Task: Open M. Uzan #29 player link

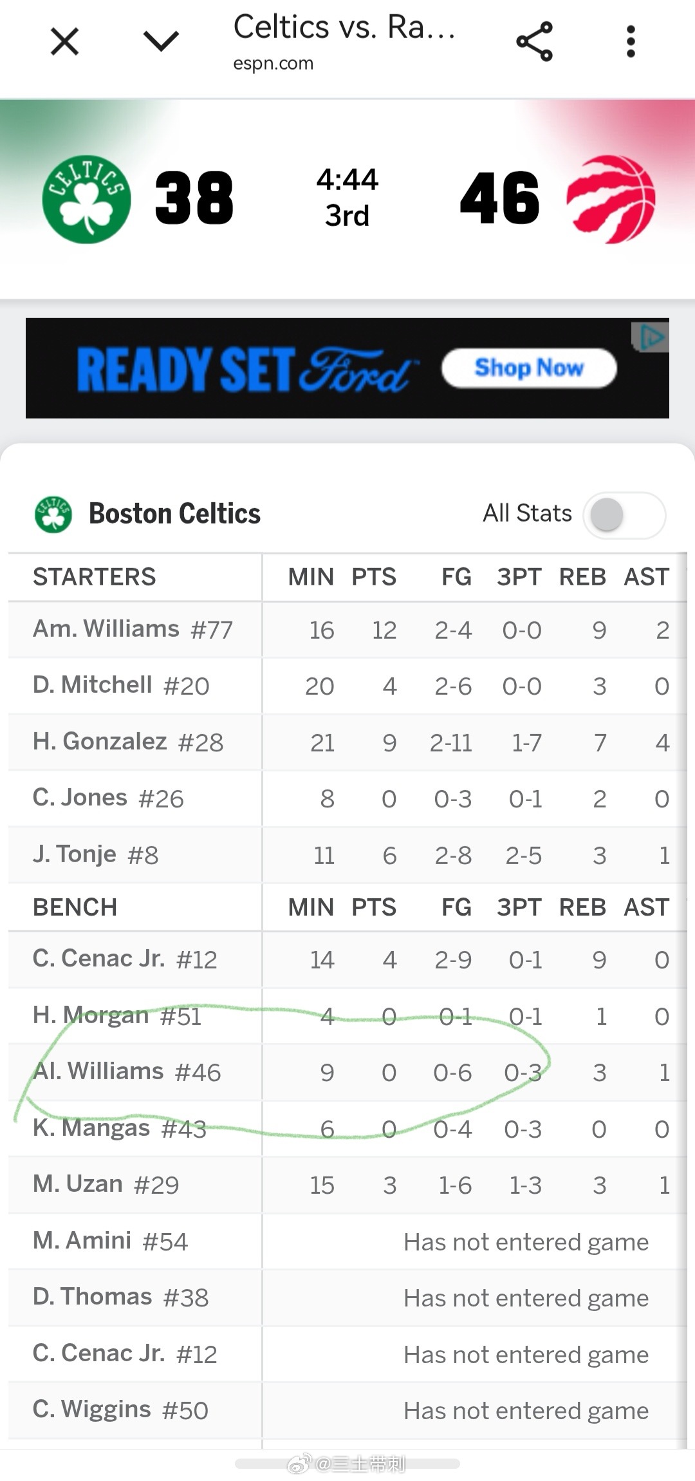Action: tap(106, 1184)
